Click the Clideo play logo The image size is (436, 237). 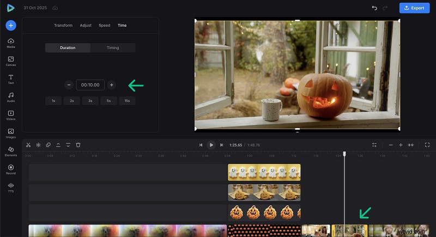(10, 8)
